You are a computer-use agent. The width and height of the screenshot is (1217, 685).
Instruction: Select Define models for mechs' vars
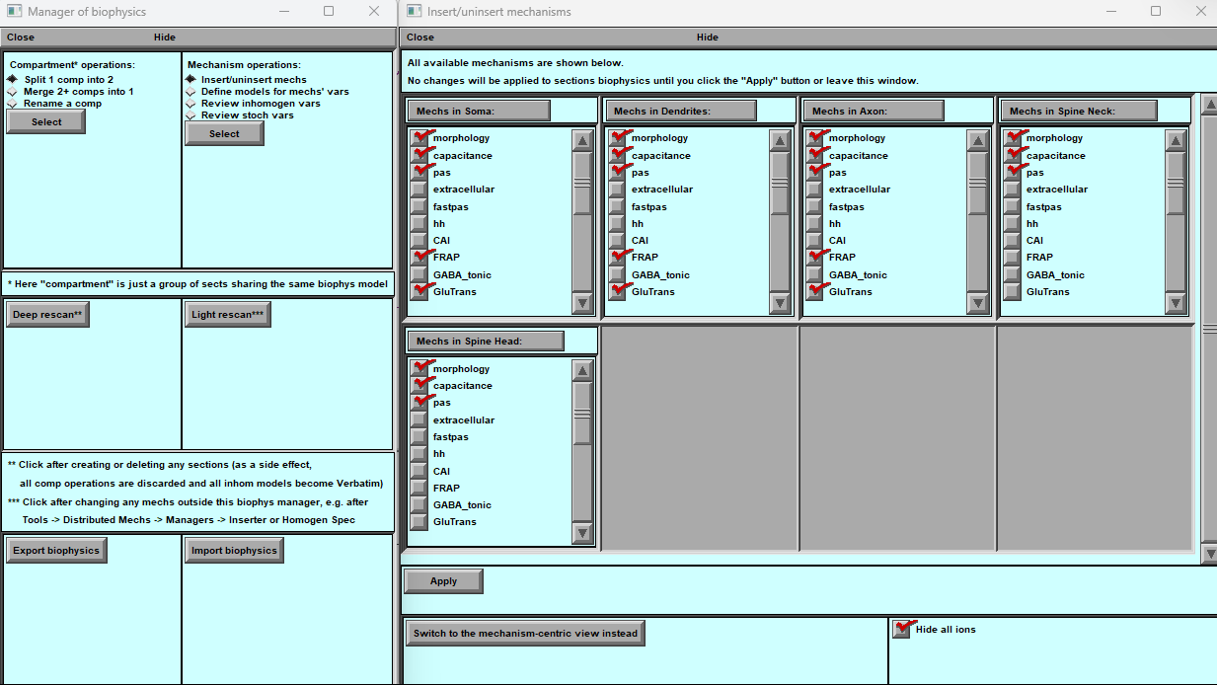(x=191, y=92)
